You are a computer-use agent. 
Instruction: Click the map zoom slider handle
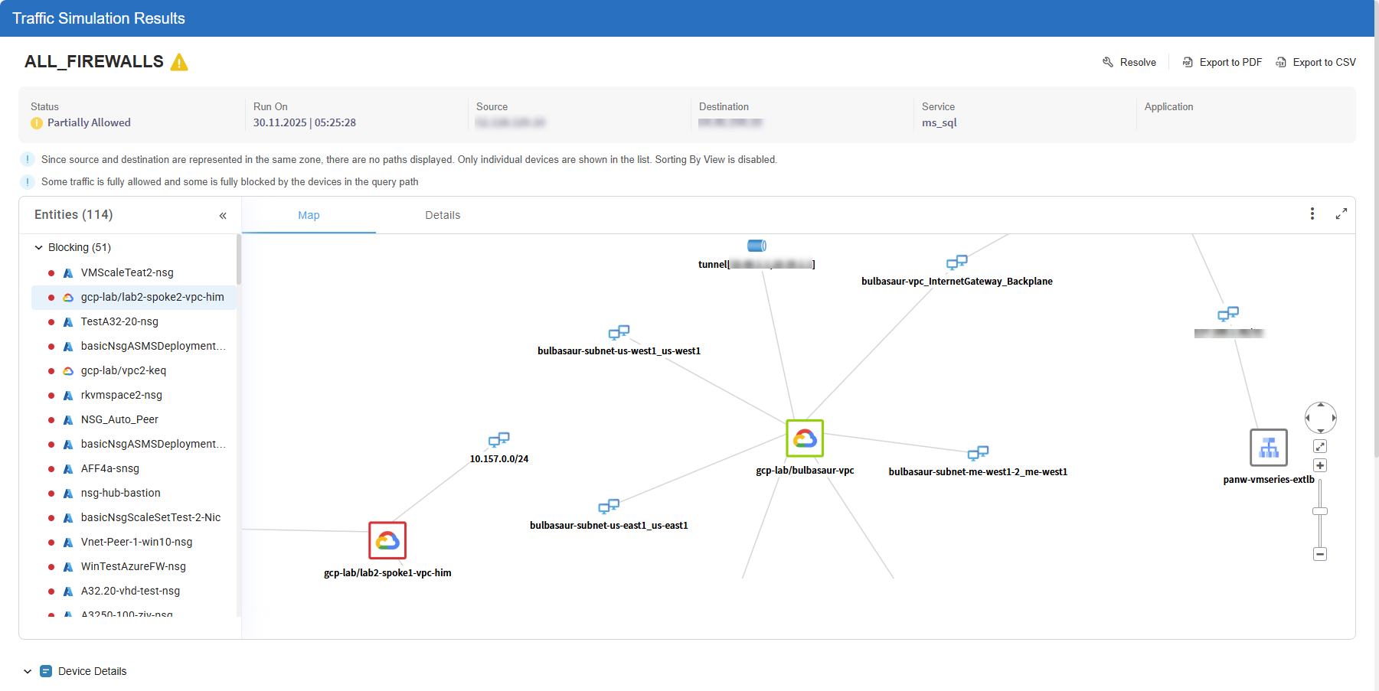tap(1320, 511)
